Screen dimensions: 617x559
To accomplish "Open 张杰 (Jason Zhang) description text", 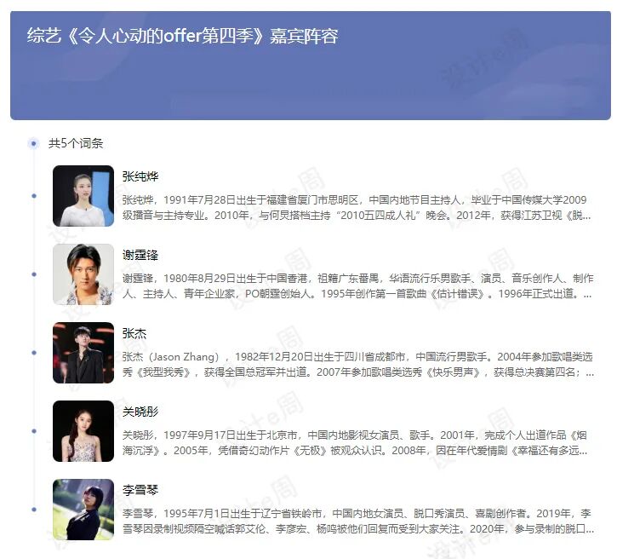I will 358,365.
